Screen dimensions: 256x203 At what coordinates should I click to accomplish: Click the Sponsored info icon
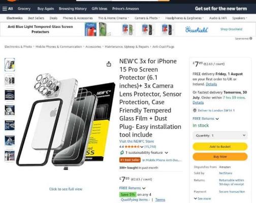[251, 39]
